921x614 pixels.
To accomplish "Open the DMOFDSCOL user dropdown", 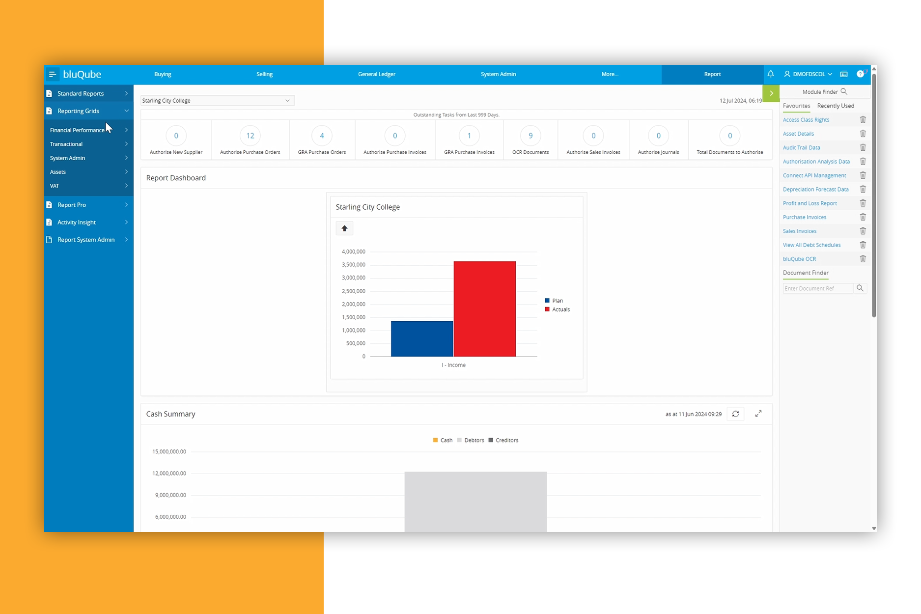I will (808, 74).
